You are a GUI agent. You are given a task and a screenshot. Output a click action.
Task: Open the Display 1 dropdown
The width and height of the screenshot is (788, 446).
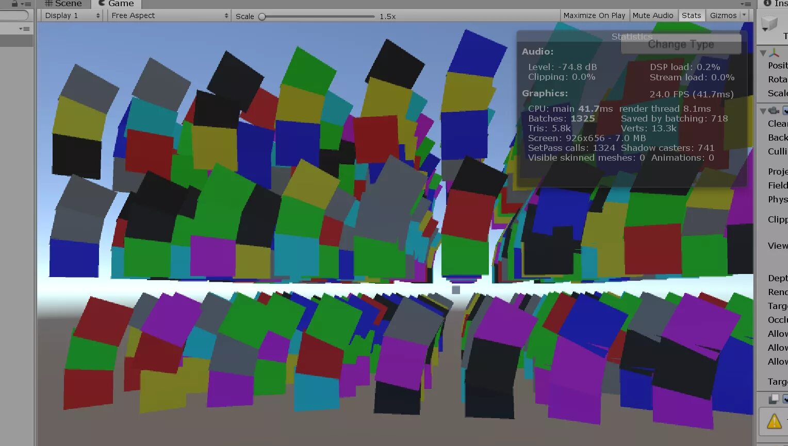72,15
